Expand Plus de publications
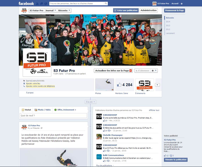 click(105, 165)
